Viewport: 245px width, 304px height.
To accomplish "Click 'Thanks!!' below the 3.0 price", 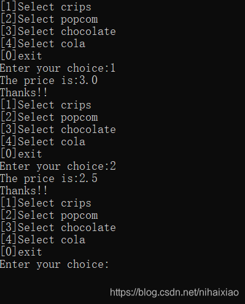I will pos(24,93).
